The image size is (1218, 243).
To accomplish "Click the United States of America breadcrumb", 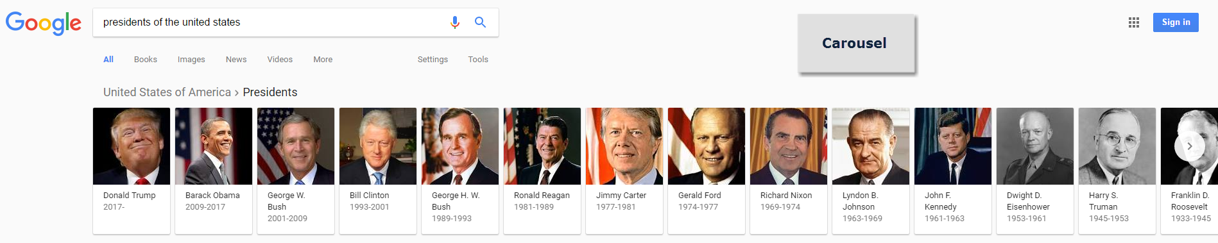I will pos(167,92).
